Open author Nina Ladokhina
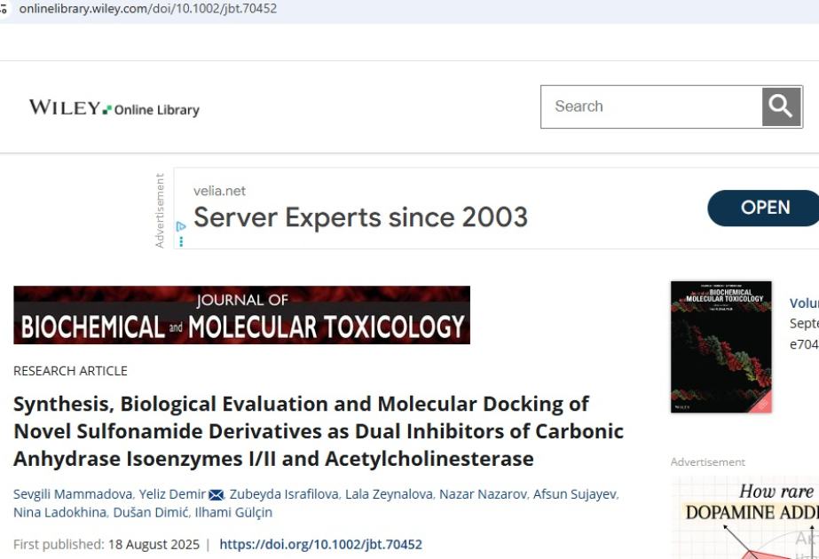 click(x=59, y=513)
